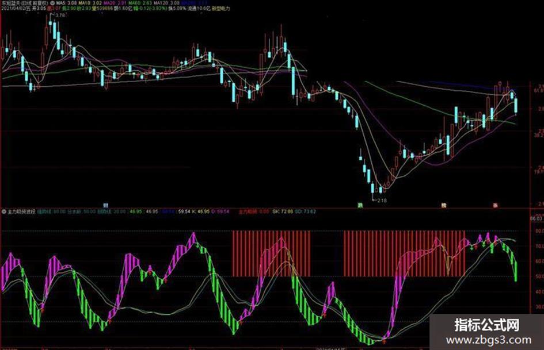Screen dimensions: 544x350
Task: Click the round icon beside 主力吸筹进程 indicator name
Action: [4, 211]
